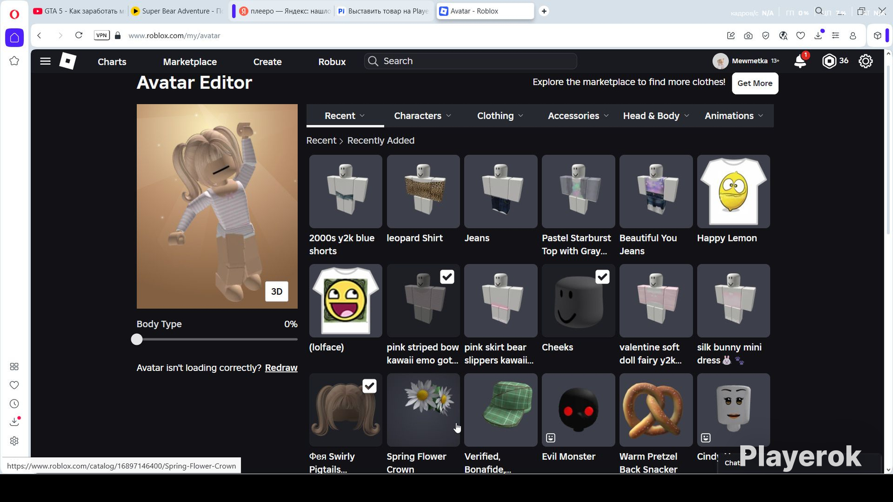Select the (lolface) shirt thumbnail
The image size is (893, 502).
click(346, 301)
